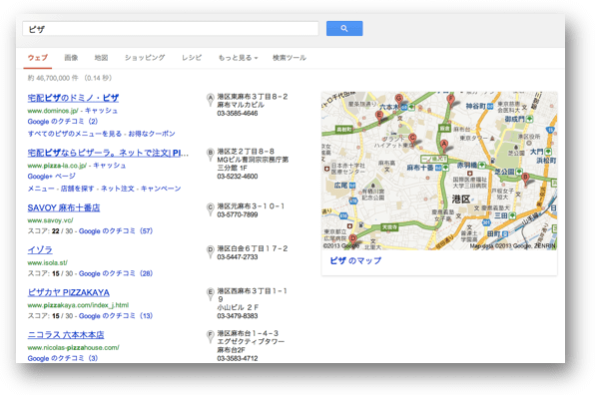The width and height of the screenshot is (595, 395).
Task: Open the SAVOY 麻布十番店 result
Action: pyautogui.click(x=64, y=207)
